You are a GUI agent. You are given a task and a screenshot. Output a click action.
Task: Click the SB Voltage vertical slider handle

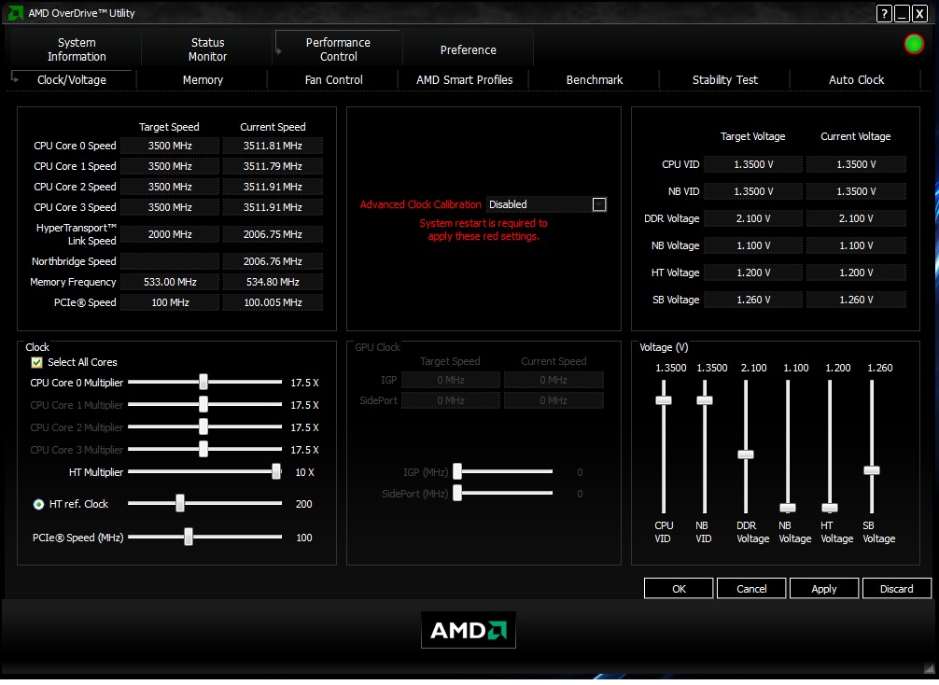(872, 470)
